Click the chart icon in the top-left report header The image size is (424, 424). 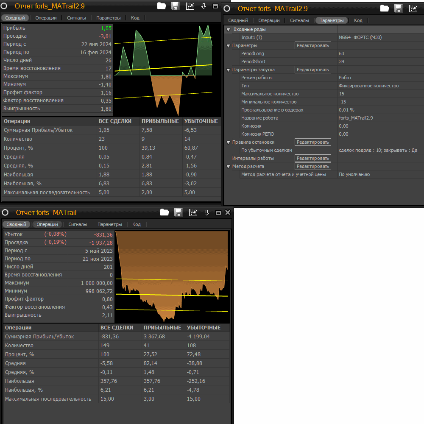pos(190,6)
